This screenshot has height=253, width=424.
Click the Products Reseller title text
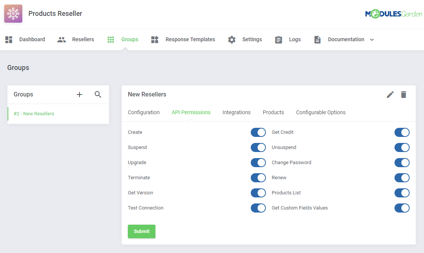(55, 14)
